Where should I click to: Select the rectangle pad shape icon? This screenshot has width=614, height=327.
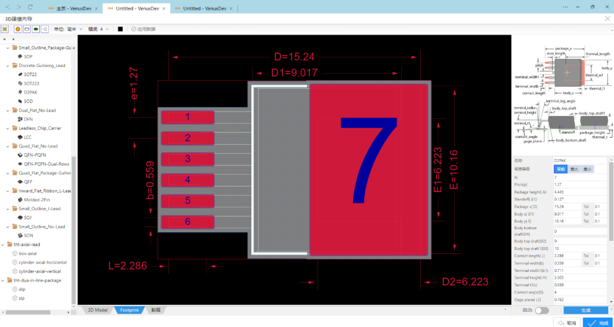27,29
